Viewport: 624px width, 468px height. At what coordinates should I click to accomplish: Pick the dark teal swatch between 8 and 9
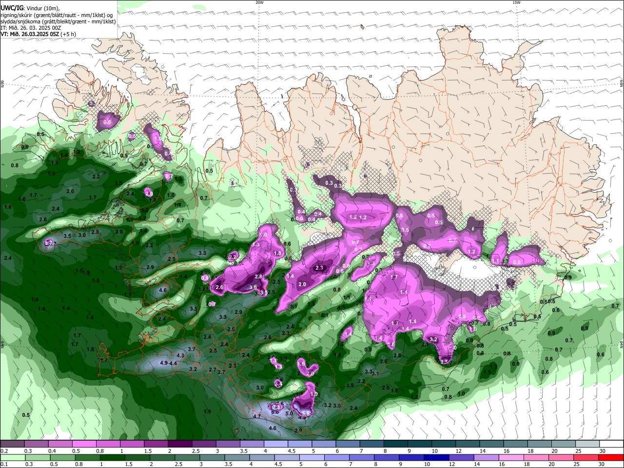pos(395,444)
